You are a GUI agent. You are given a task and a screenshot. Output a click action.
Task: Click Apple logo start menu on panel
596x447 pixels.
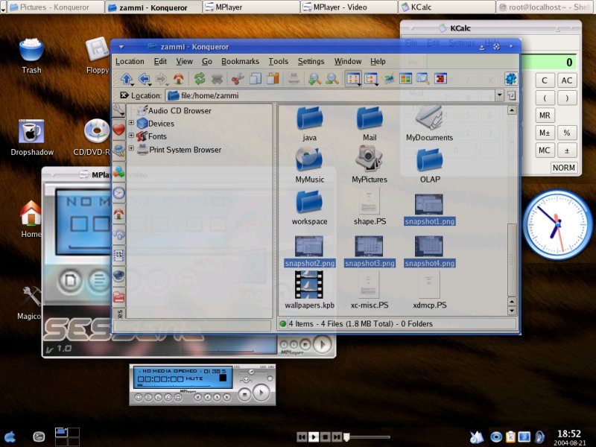(10, 437)
